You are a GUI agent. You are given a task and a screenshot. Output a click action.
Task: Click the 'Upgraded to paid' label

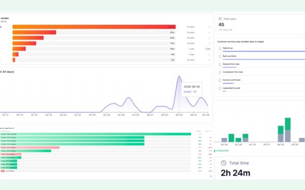point(231,88)
